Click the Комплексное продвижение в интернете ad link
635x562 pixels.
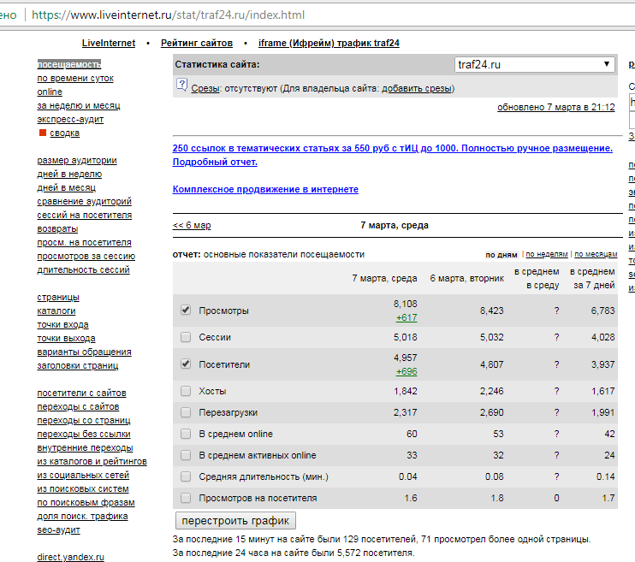[265, 189]
